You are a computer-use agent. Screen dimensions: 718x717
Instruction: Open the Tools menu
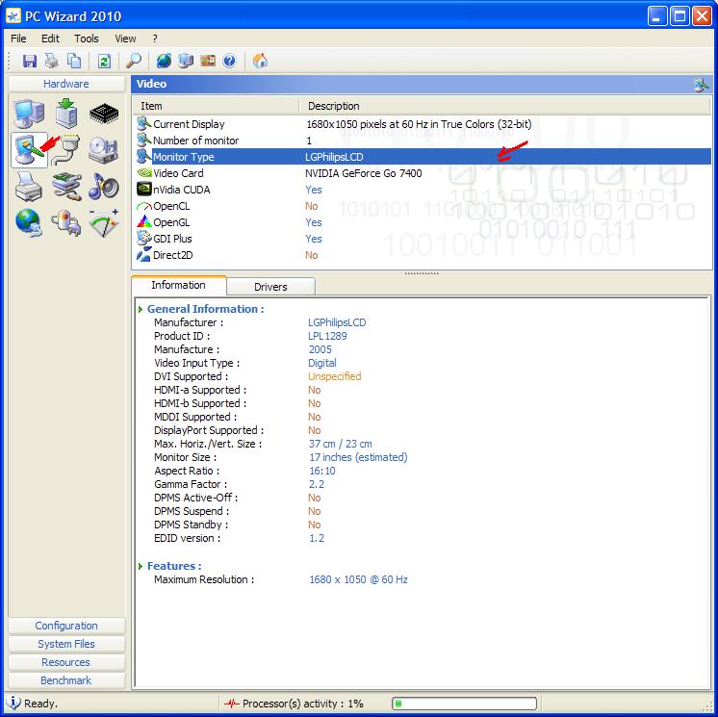click(87, 38)
